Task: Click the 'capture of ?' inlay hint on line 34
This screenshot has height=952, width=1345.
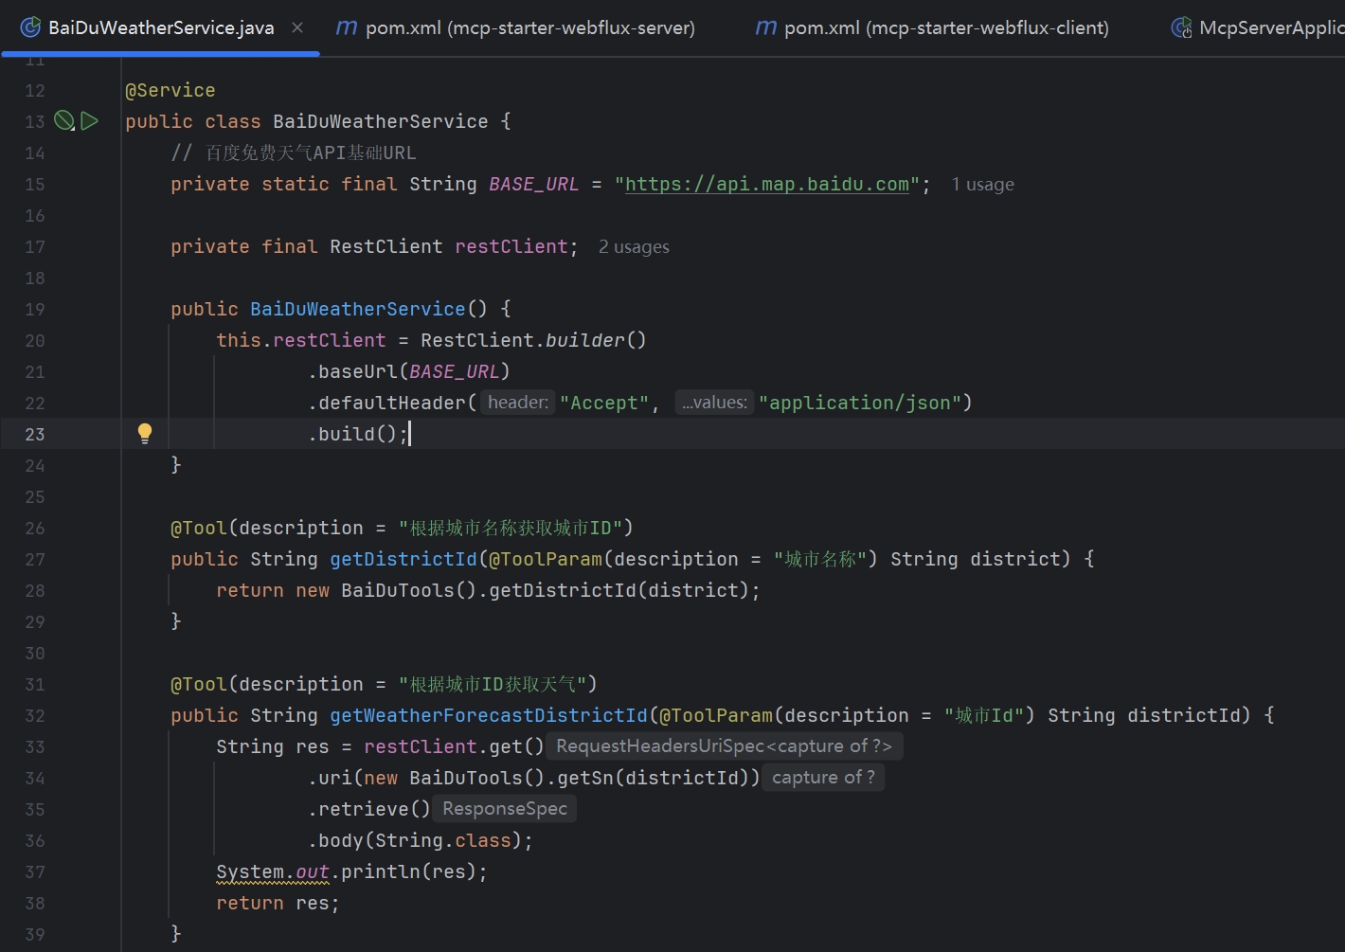Action: point(824,778)
